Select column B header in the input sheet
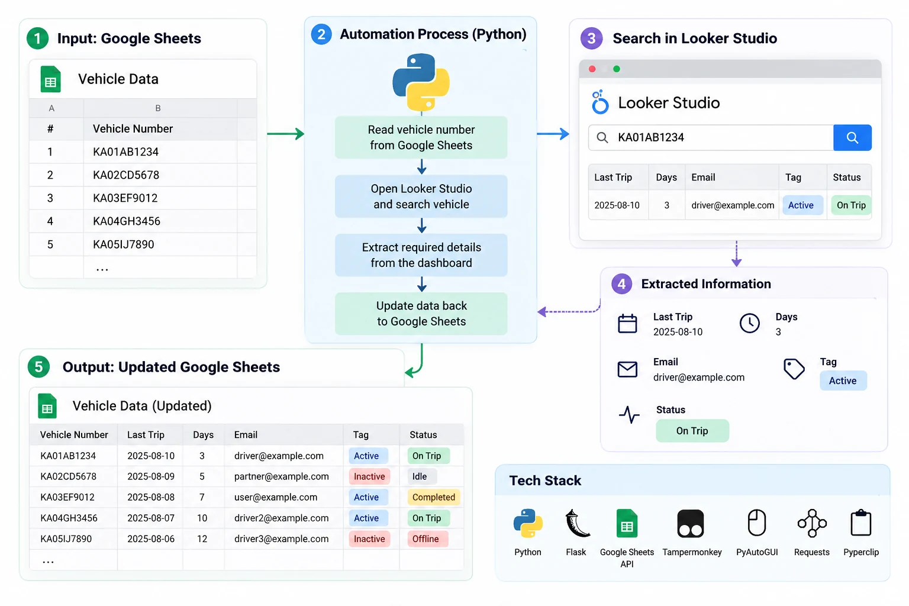 pos(158,108)
